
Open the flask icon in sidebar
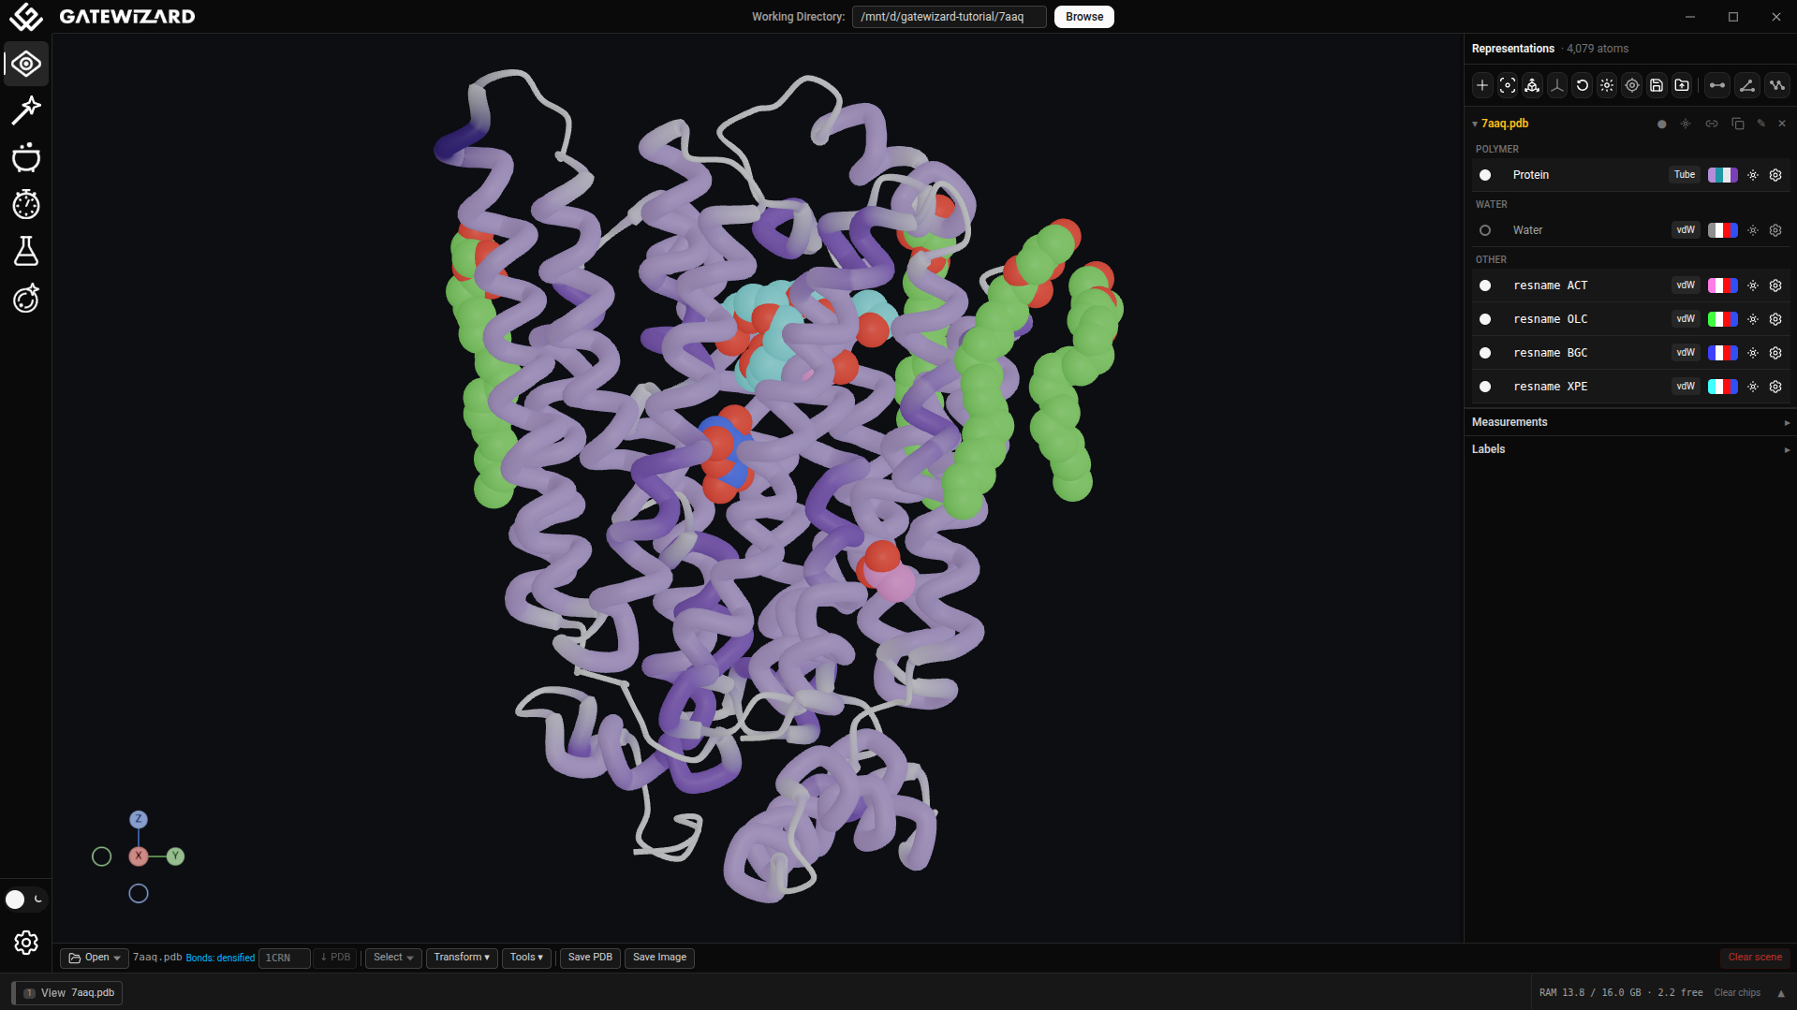pos(26,251)
